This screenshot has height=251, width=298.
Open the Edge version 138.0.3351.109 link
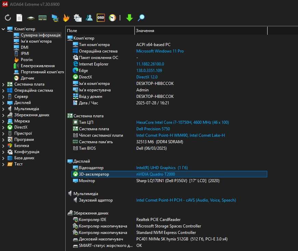point(149,70)
